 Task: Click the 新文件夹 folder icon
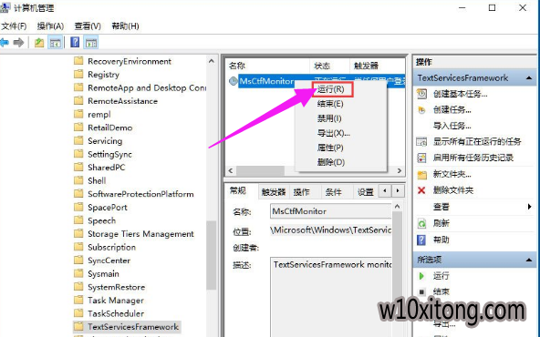click(x=421, y=174)
